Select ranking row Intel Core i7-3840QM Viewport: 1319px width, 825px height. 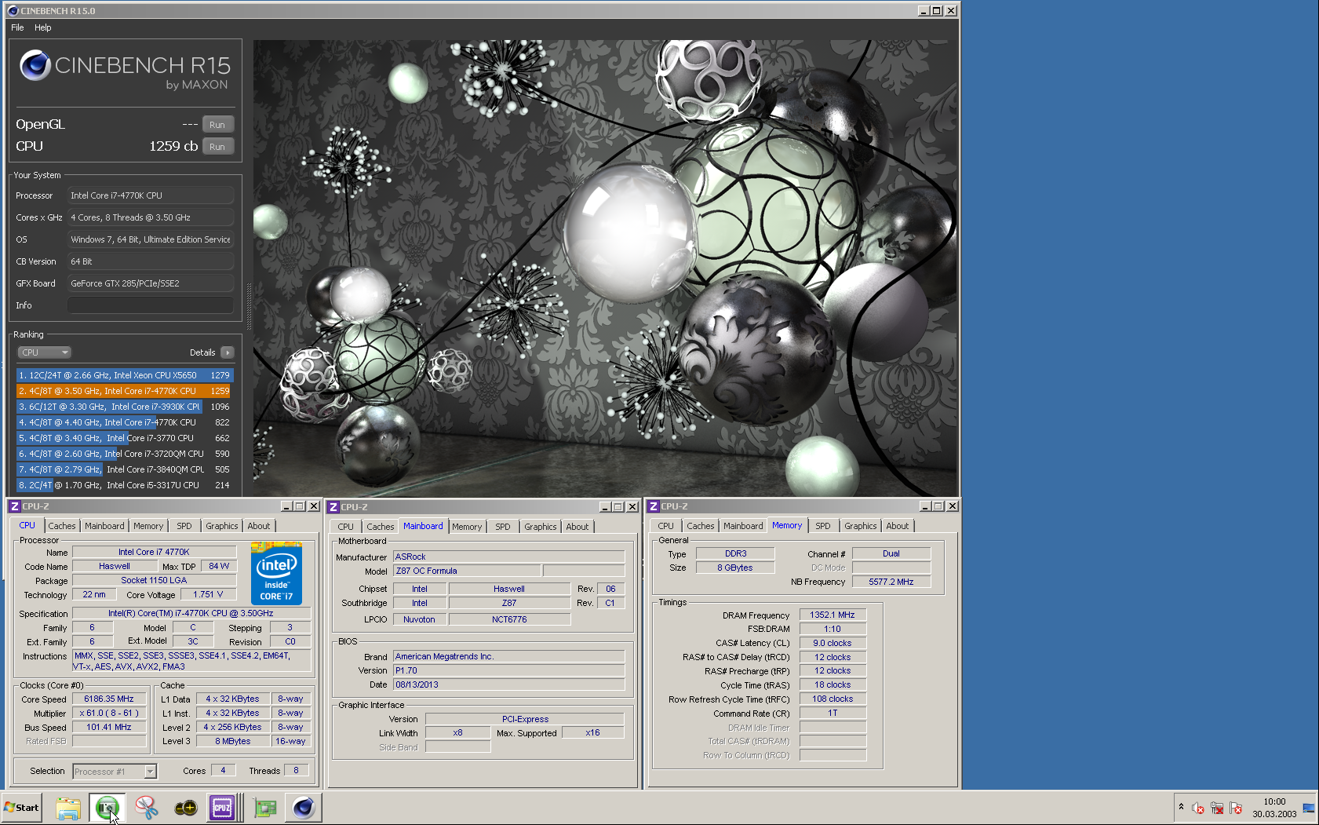[125, 469]
